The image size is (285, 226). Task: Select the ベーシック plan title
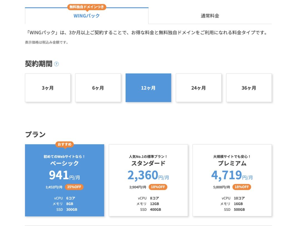click(x=65, y=163)
